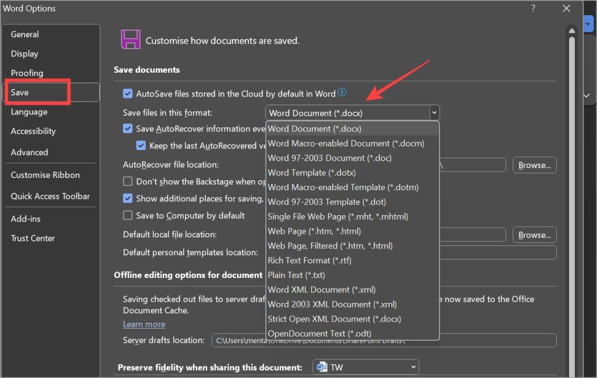Click Browse for AutoRecover file location

tap(534, 165)
